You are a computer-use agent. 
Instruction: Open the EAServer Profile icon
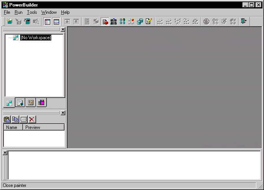click(131, 21)
